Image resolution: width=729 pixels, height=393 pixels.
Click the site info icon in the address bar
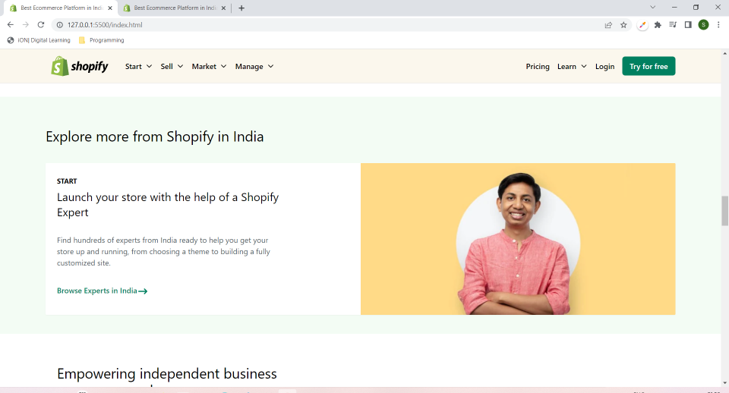pyautogui.click(x=59, y=24)
